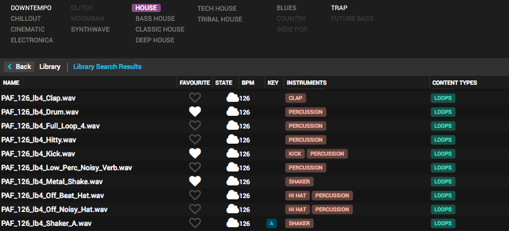Open the Library breadcrumb
This screenshot has width=509, height=231.
pyautogui.click(x=50, y=67)
